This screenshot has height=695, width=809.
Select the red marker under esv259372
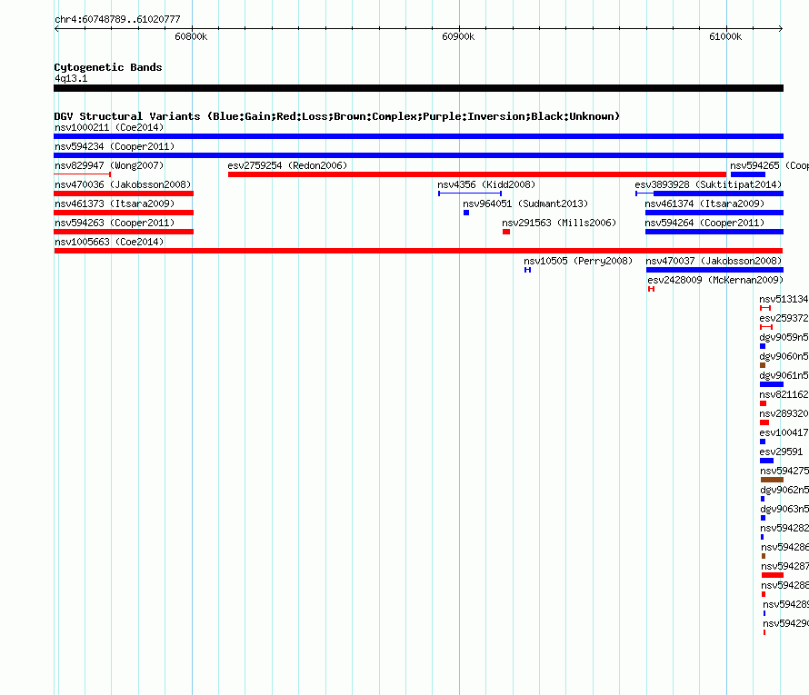tap(766, 327)
